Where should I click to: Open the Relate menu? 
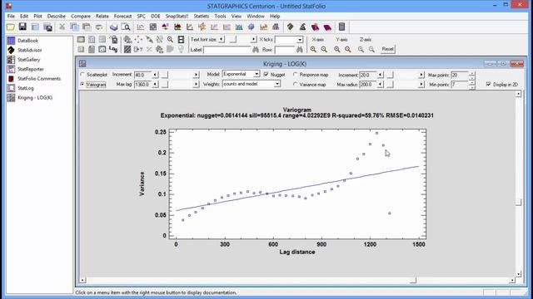pyautogui.click(x=102, y=16)
